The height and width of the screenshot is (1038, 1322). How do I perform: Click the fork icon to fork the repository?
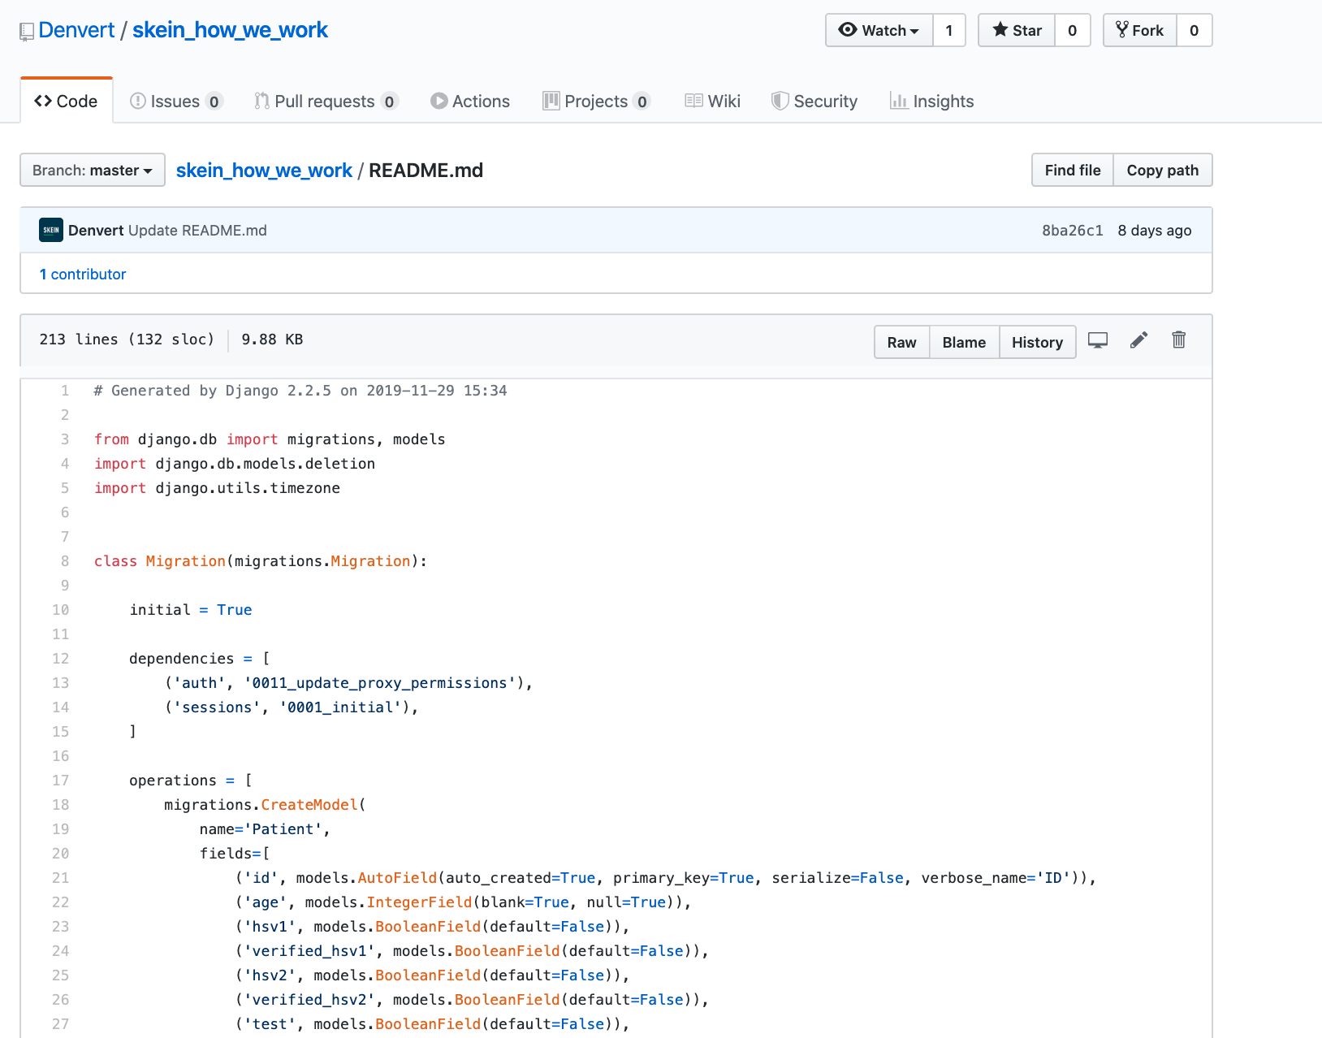(x=1123, y=29)
